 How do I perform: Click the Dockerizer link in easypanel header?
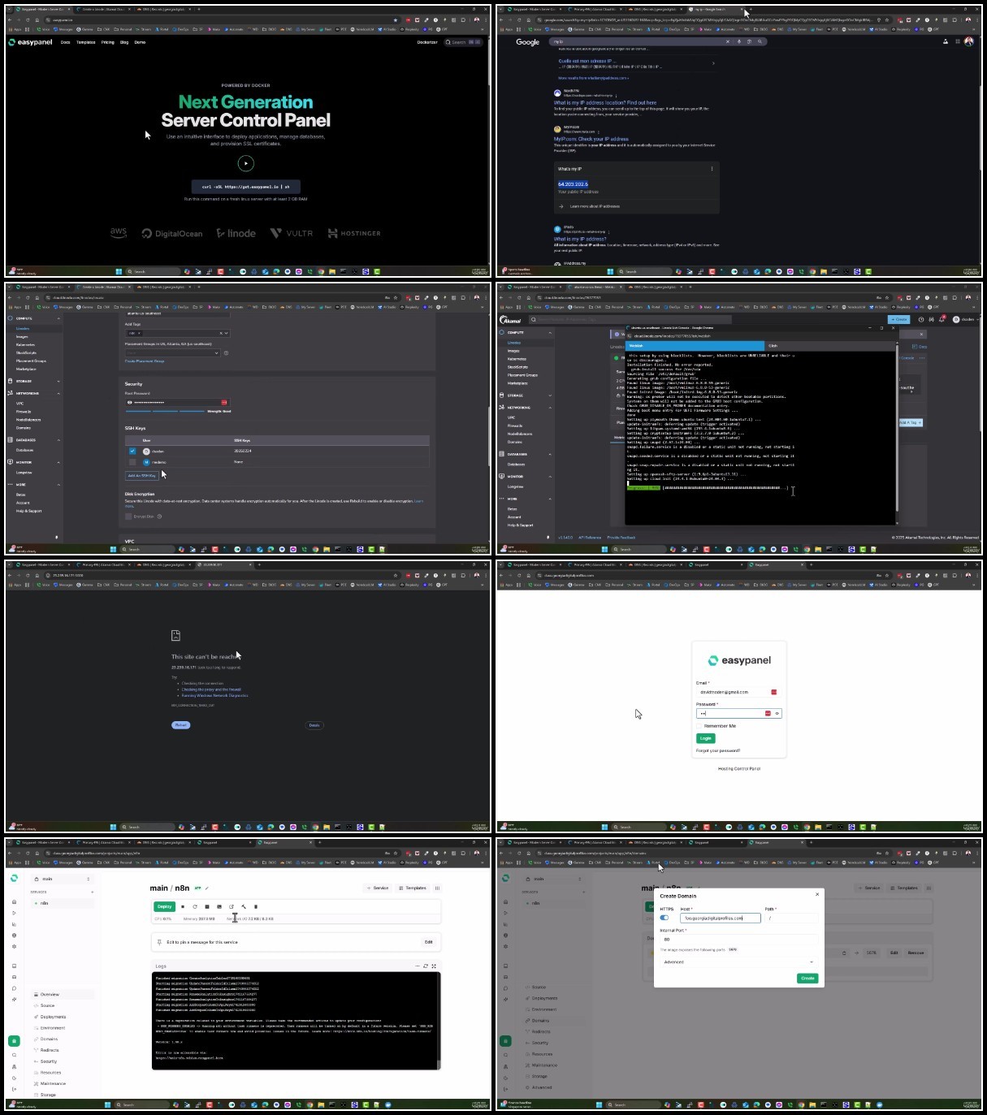point(427,42)
